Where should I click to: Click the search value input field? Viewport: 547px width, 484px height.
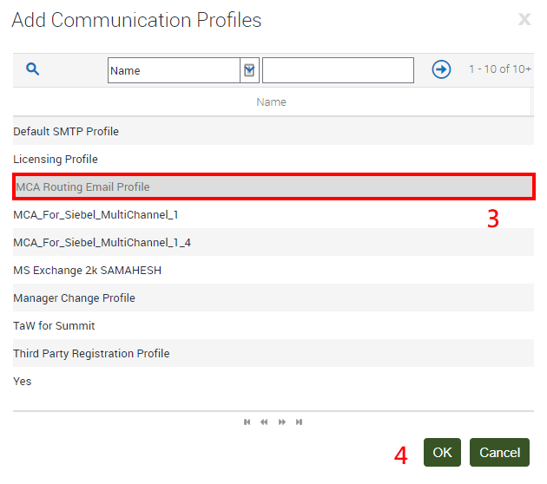338,70
